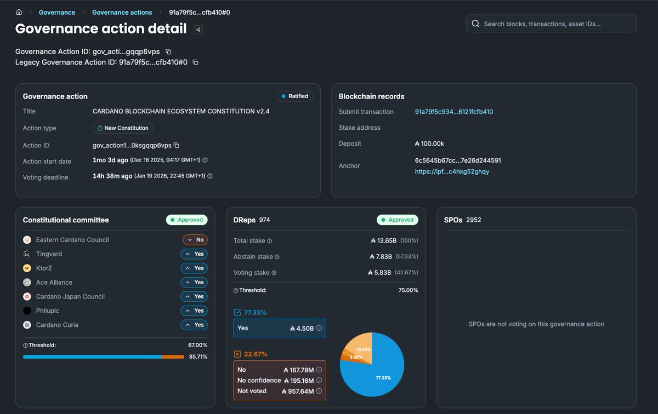Expand Eastern Cardano Council No vote

click(x=195, y=240)
